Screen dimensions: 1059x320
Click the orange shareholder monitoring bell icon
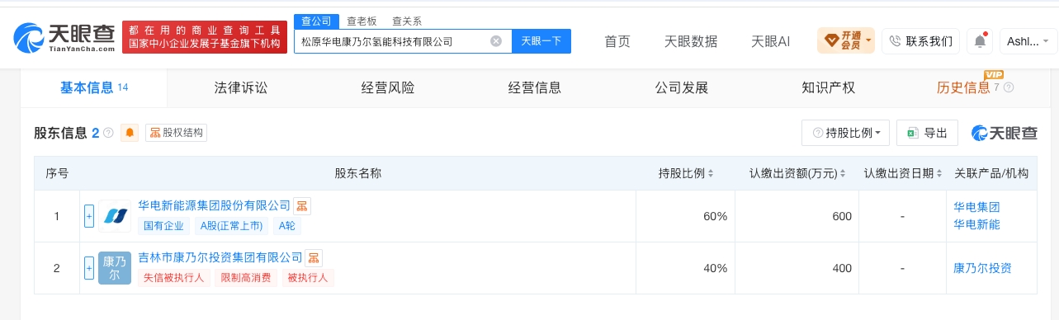(x=130, y=133)
